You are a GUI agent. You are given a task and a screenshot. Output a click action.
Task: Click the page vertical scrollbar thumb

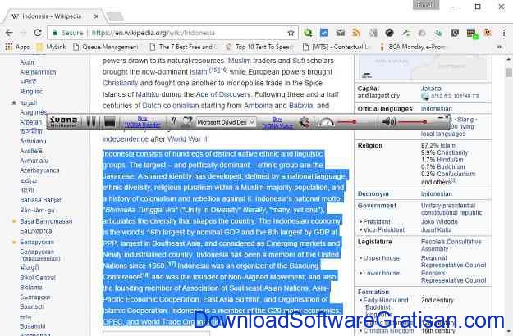click(x=508, y=72)
